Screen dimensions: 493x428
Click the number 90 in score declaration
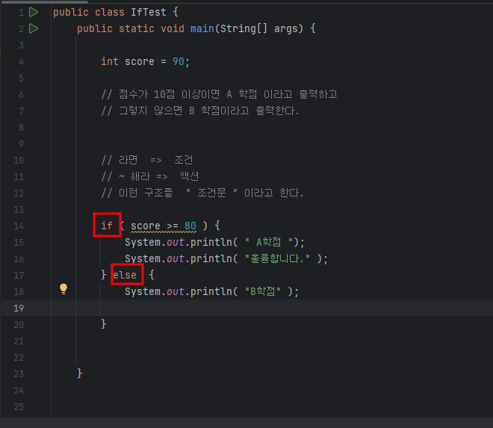pos(179,62)
